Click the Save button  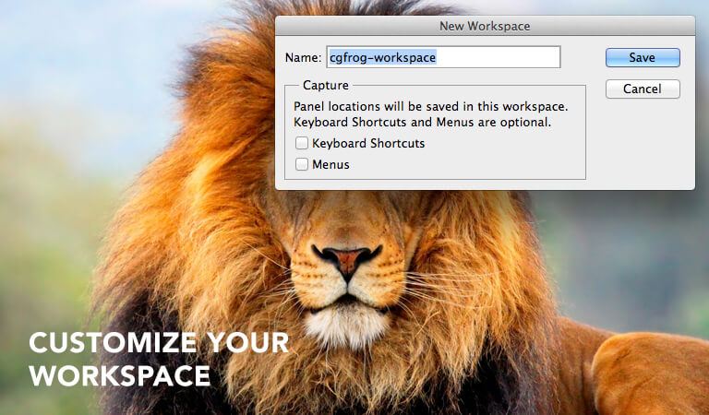(x=643, y=58)
